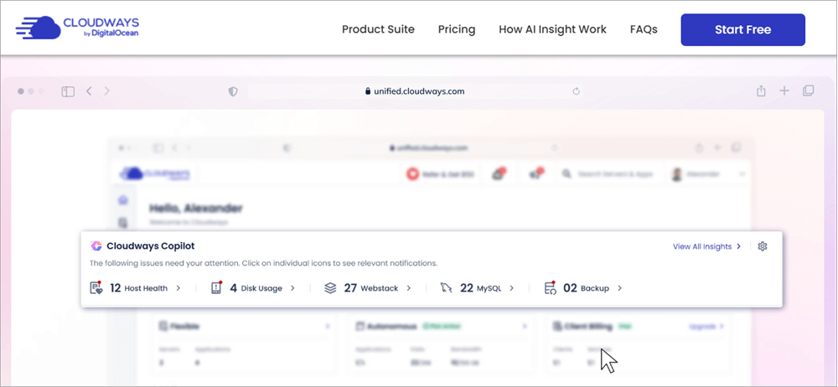Click the browser share icon
This screenshot has width=838, height=387.
(761, 90)
